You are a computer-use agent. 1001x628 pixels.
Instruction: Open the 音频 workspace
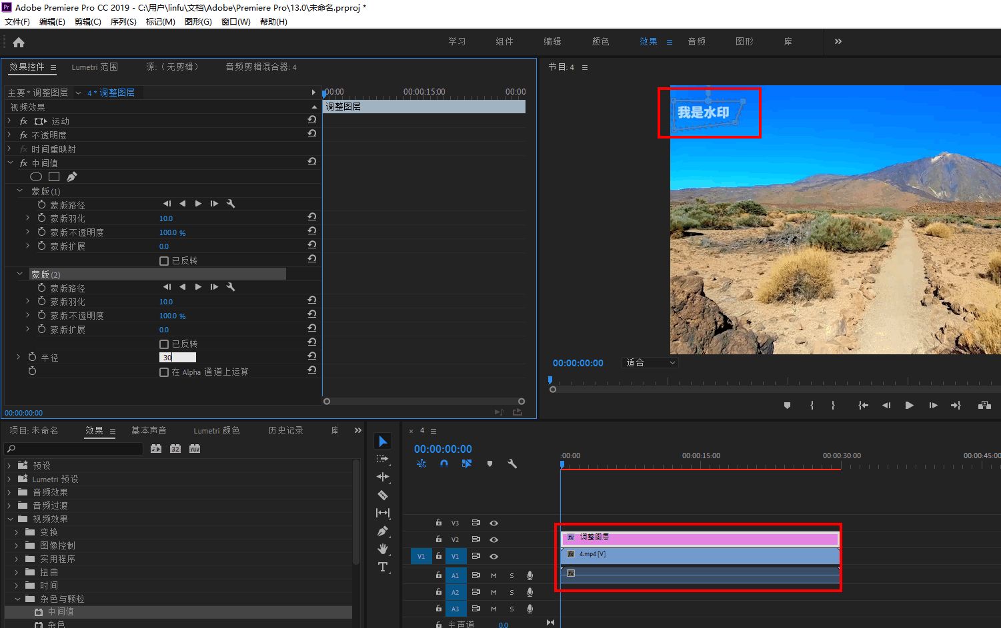coord(696,41)
